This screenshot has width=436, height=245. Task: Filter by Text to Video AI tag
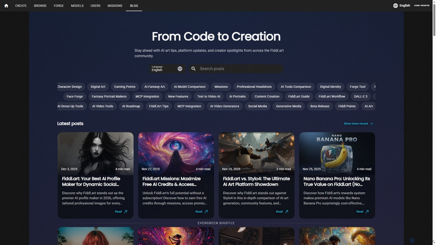tap(209, 97)
